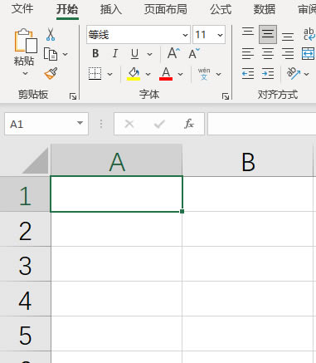Click the 粘贴 paste button

25,52
